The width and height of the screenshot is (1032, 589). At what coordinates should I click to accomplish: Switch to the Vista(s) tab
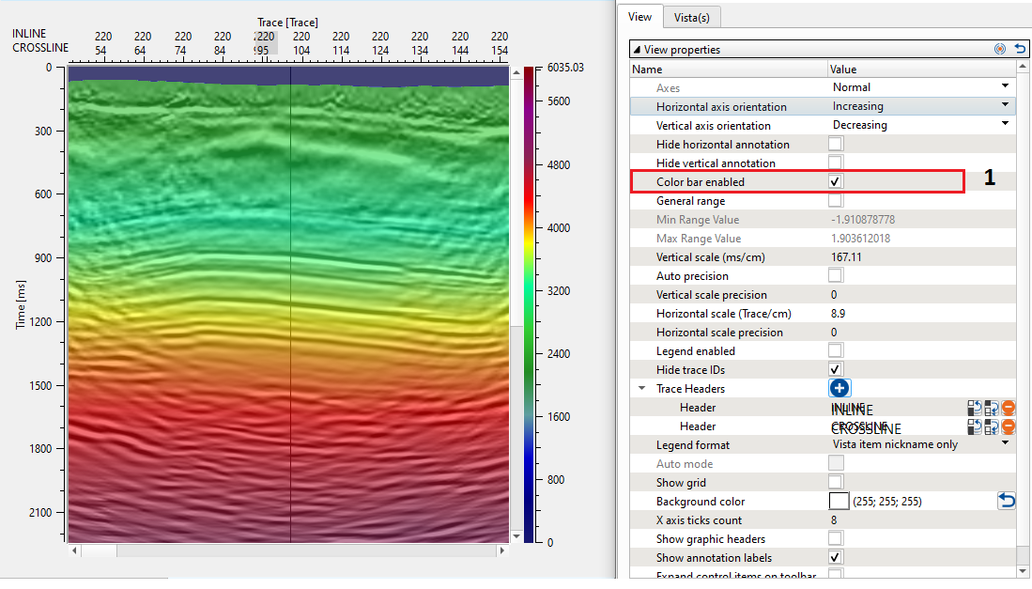point(691,17)
